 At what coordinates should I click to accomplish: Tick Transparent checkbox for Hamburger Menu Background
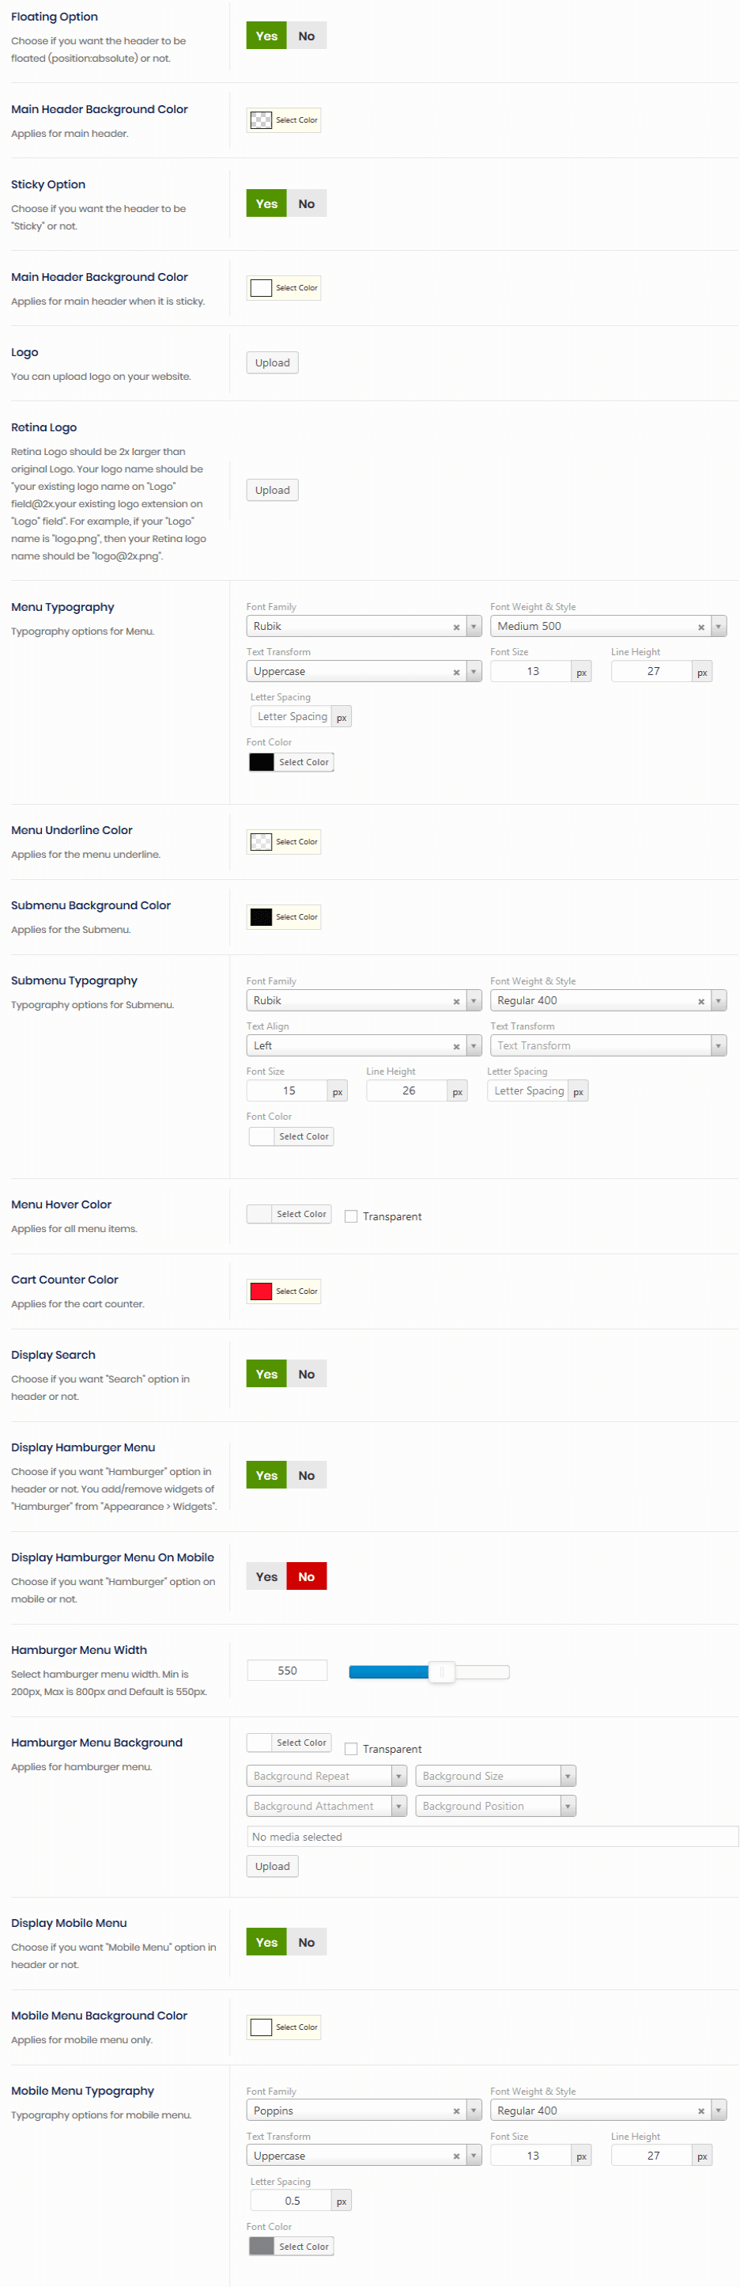coord(351,1749)
